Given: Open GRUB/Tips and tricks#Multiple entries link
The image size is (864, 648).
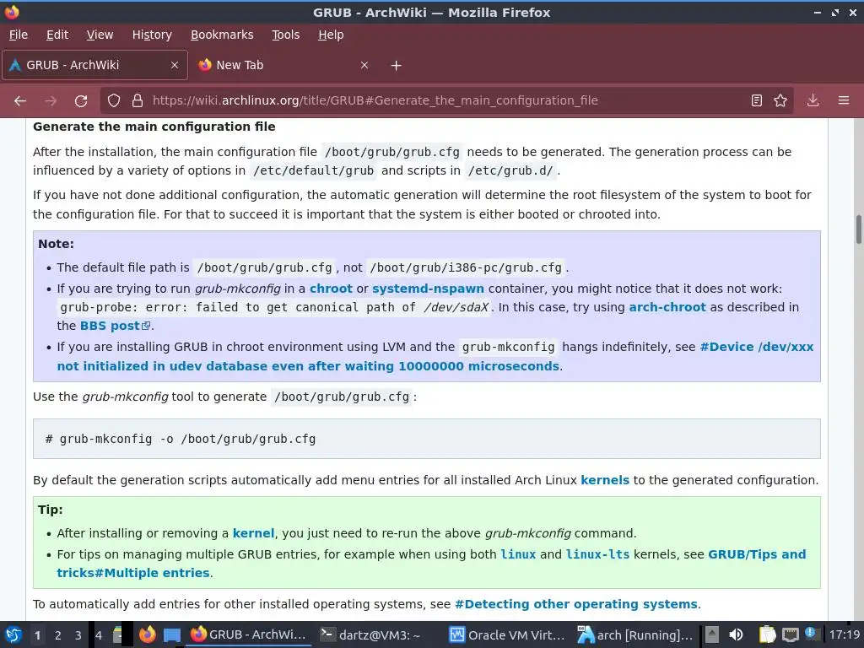Looking at the screenshot, I should point(431,564).
